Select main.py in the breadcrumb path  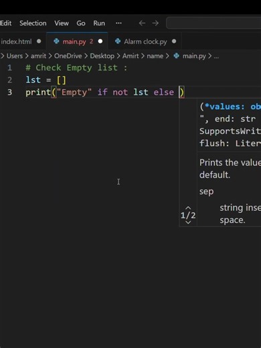point(194,56)
